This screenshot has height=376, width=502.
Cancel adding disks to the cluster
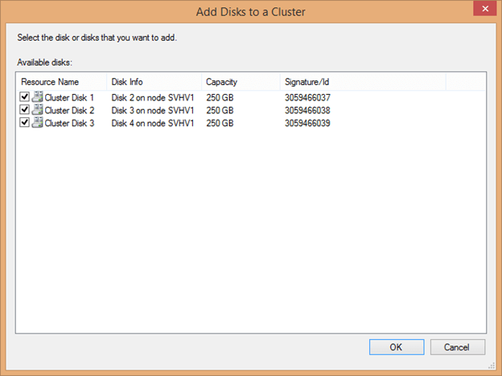pos(457,347)
